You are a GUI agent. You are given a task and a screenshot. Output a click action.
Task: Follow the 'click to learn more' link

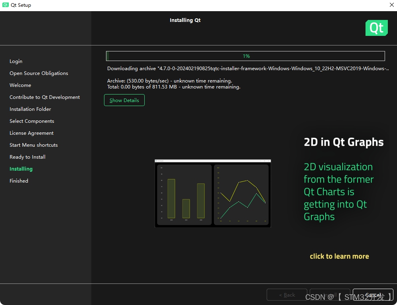(339, 256)
